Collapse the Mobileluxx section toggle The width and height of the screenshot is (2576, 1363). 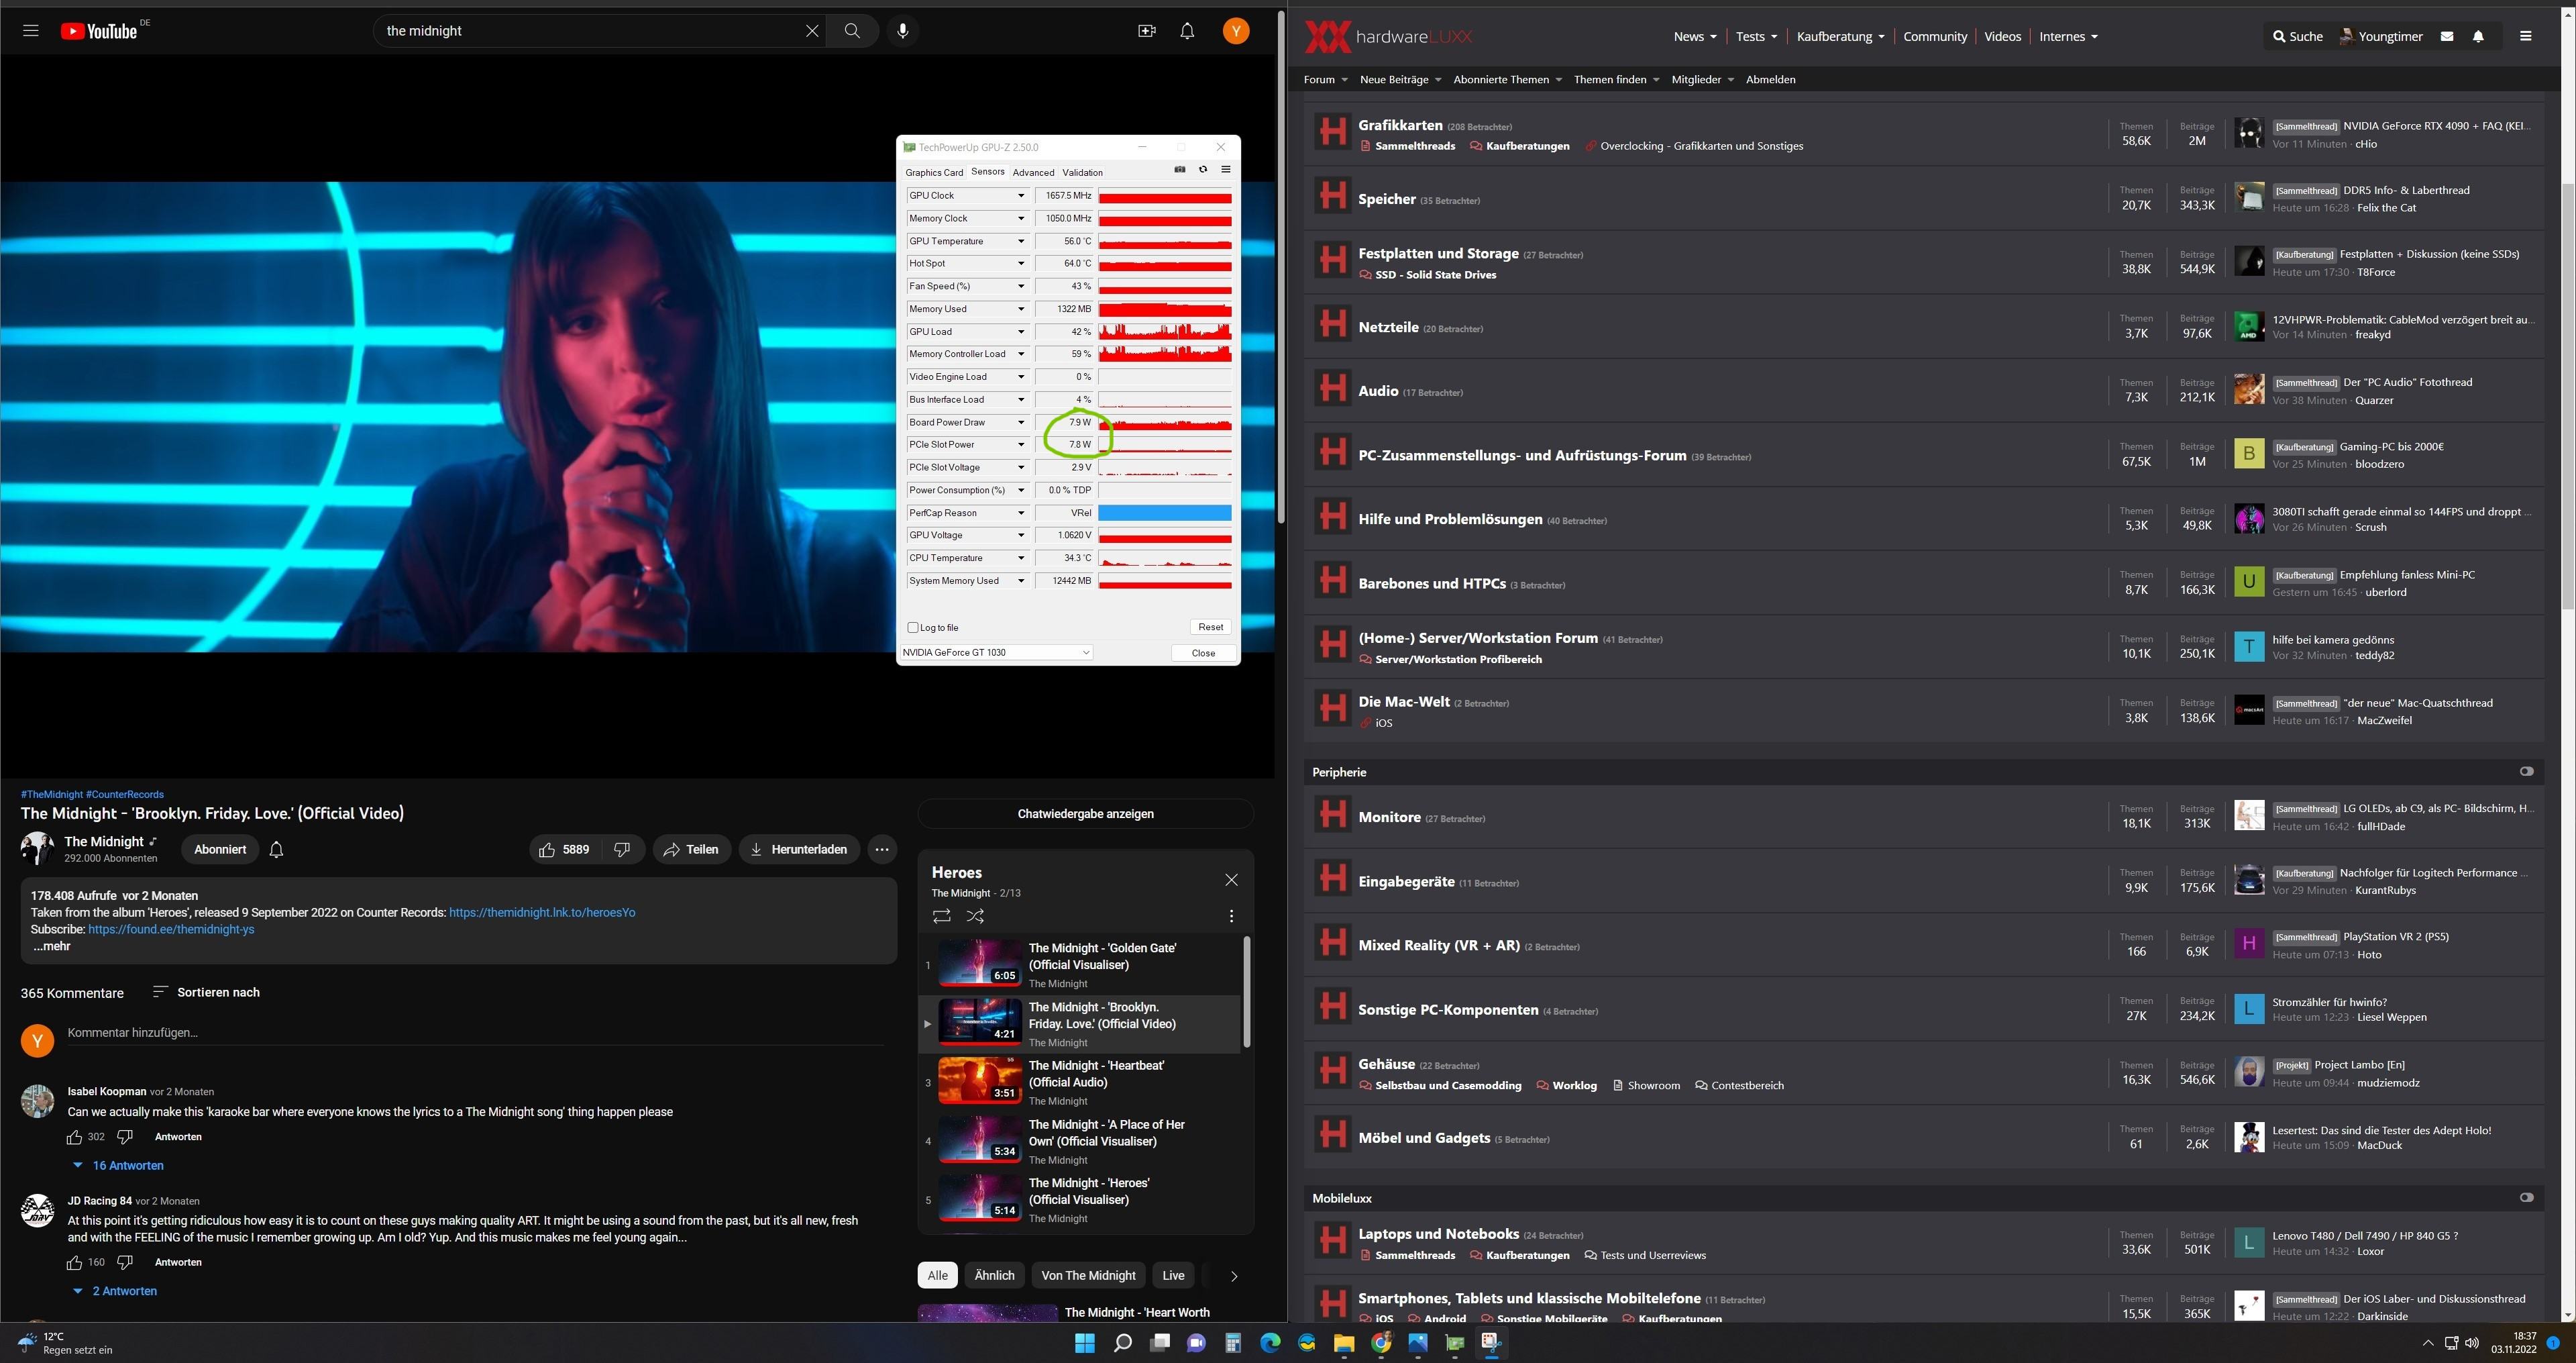(2526, 1198)
